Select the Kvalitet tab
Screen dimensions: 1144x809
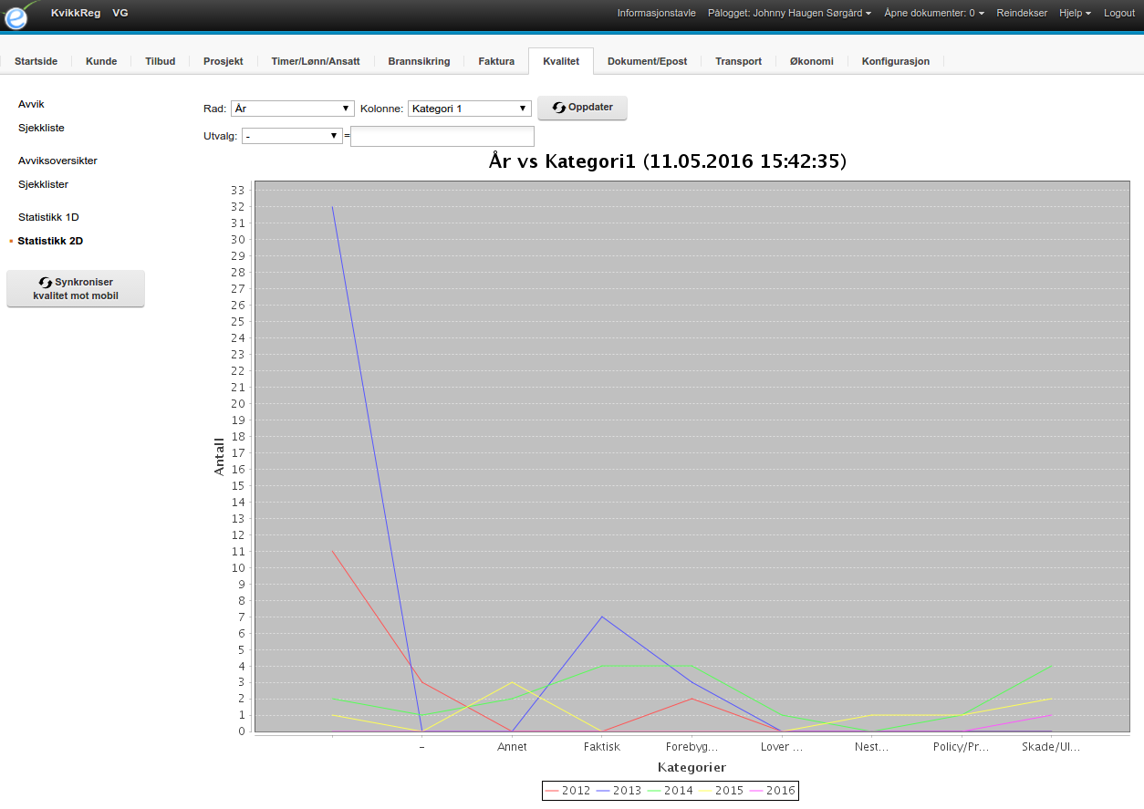tap(561, 61)
